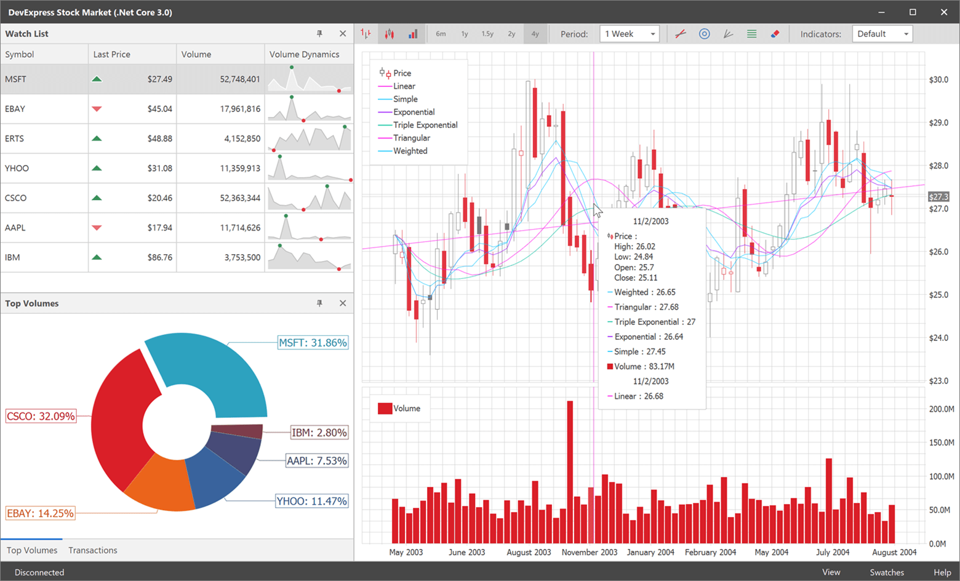Viewport: 960px width, 581px height.
Task: Set chart range to 4y
Action: [535, 34]
